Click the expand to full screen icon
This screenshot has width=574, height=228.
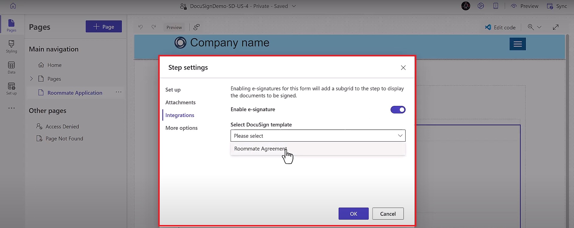click(556, 27)
